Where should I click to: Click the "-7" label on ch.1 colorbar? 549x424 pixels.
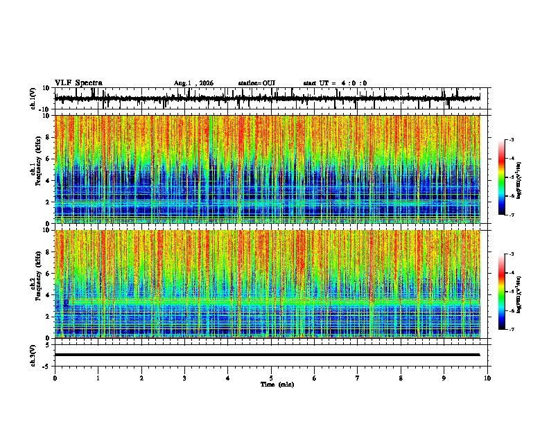[x=511, y=215]
